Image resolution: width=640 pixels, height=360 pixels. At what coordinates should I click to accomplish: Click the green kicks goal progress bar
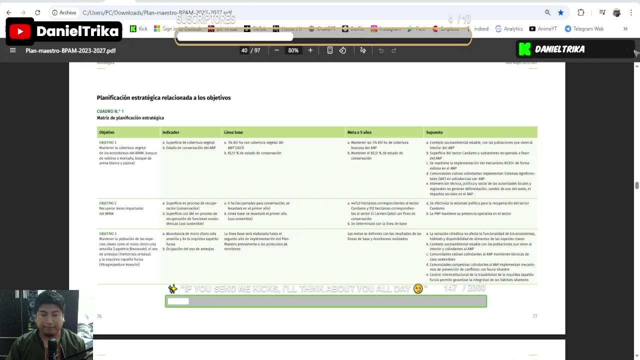click(x=325, y=301)
